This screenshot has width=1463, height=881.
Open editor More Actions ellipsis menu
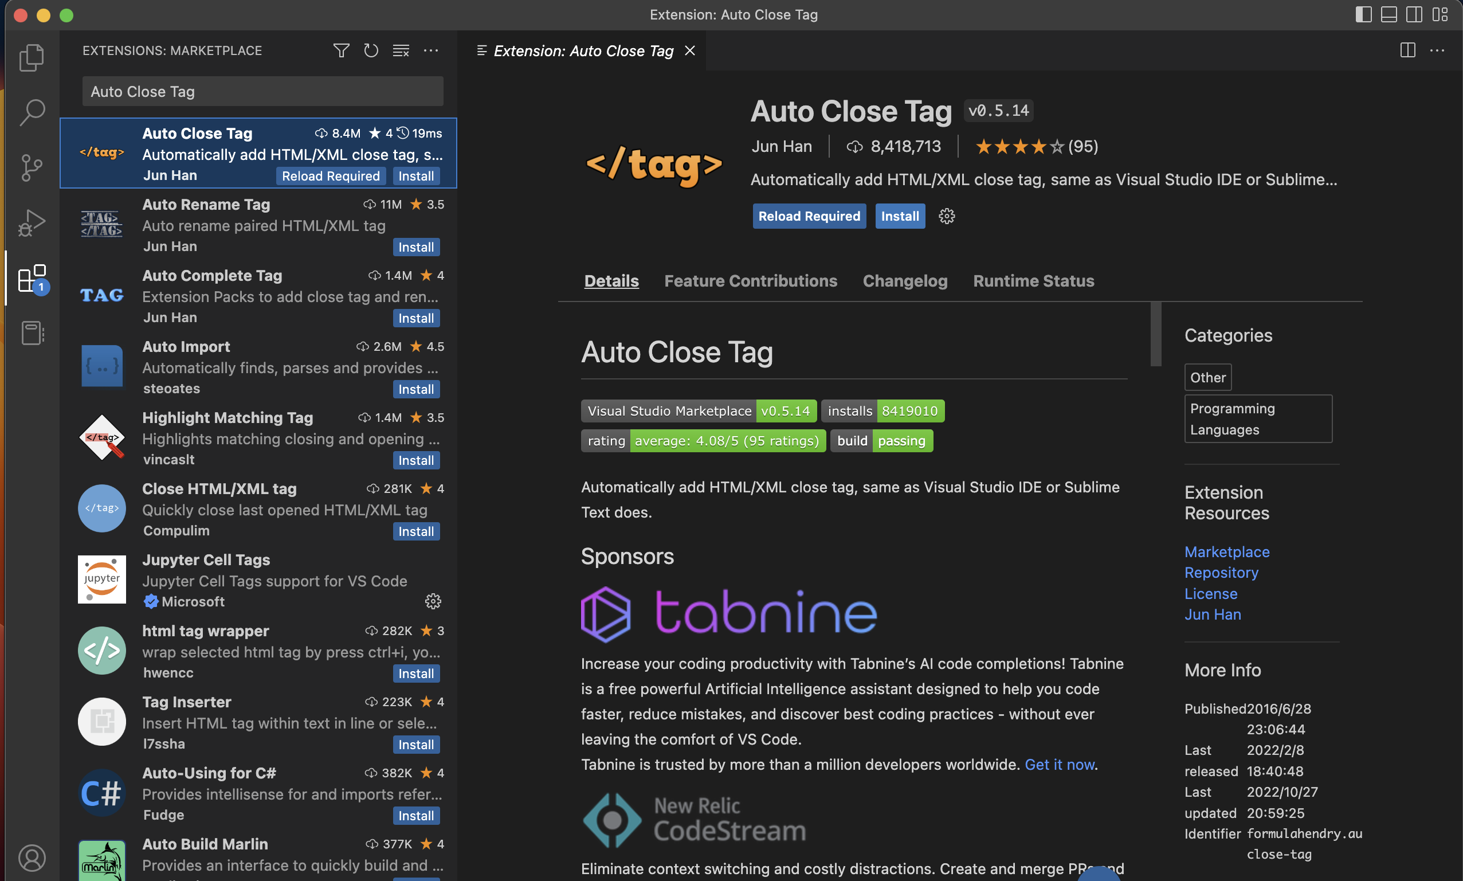coord(1437,50)
